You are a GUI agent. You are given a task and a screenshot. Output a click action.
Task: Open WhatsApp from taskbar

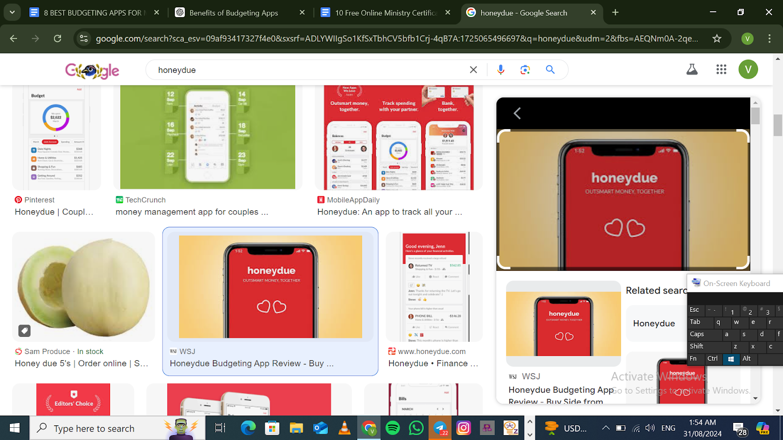point(416,428)
